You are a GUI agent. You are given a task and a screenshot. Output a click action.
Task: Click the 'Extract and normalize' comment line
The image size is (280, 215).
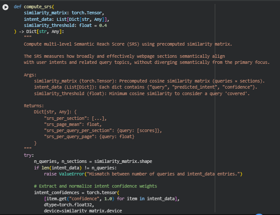(x=95, y=186)
